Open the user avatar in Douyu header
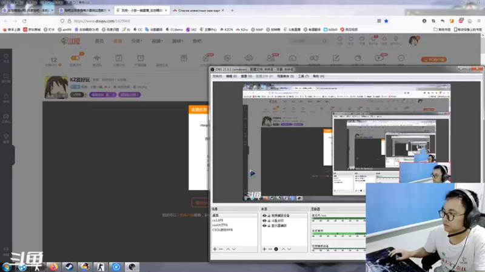This screenshot has width=485, height=272. coord(413,40)
